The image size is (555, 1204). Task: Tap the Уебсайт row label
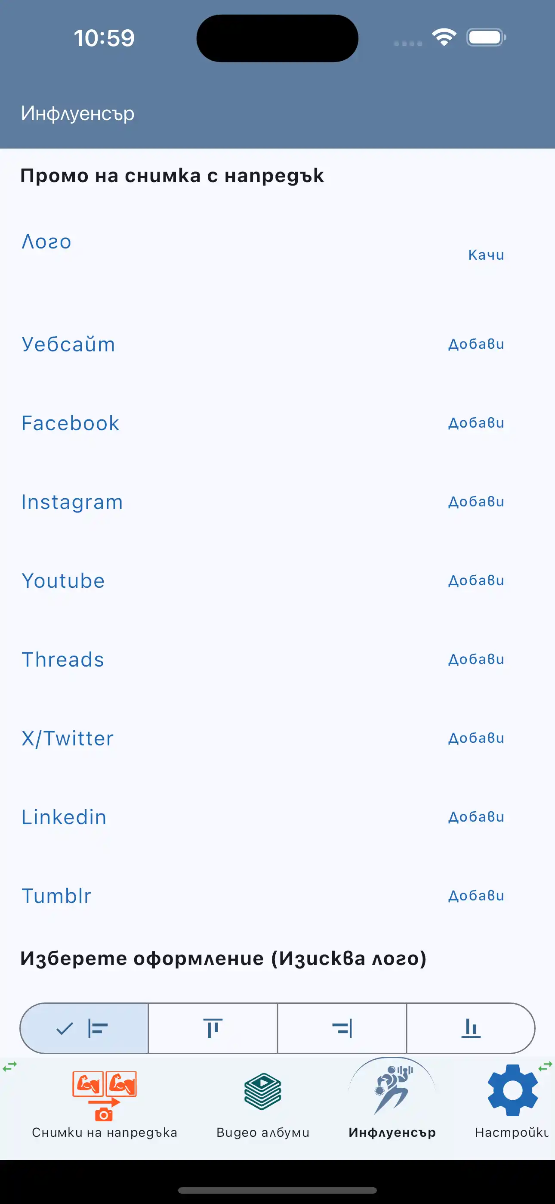68,344
